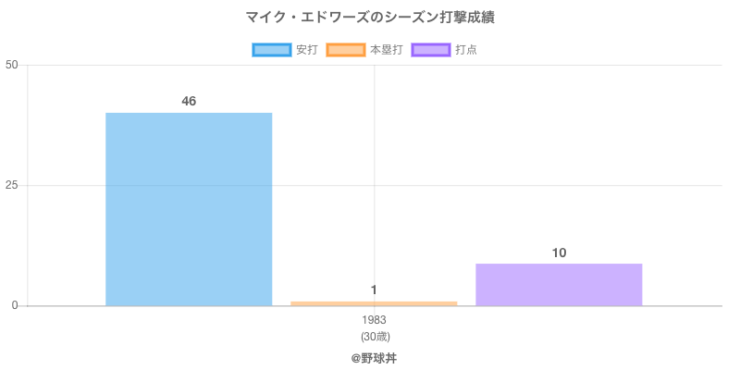The width and height of the screenshot is (740, 370).
Task: Open the @野球丼 credit text
Action: pyautogui.click(x=374, y=357)
